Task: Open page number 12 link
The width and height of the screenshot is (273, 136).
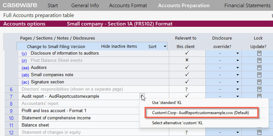Action: (11, 132)
